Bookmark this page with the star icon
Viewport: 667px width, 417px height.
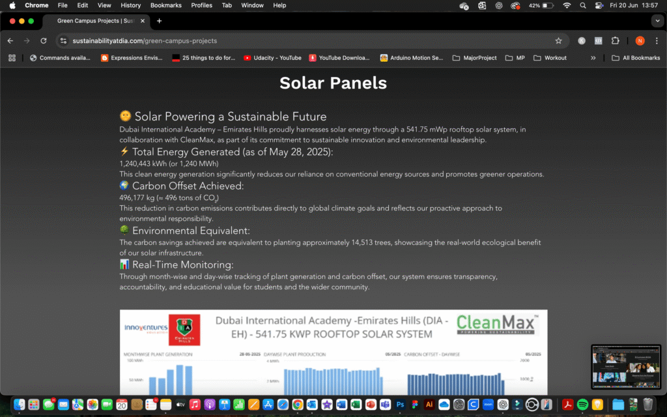558,40
